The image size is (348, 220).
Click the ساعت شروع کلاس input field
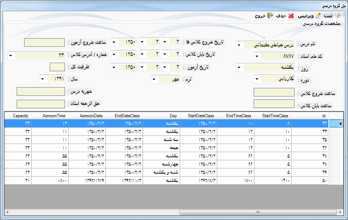(x=274, y=92)
